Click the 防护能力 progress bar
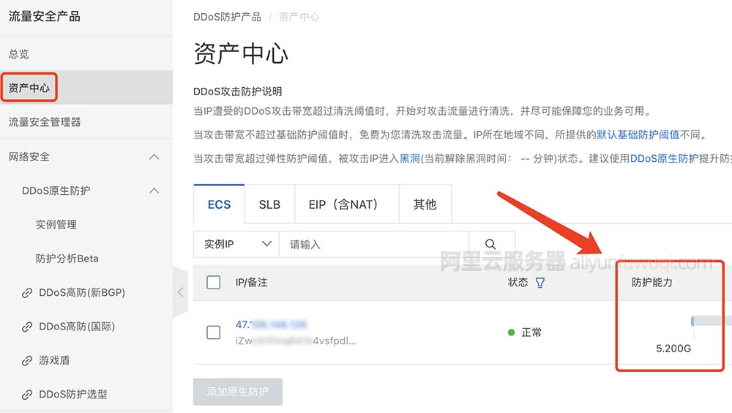 point(711,321)
